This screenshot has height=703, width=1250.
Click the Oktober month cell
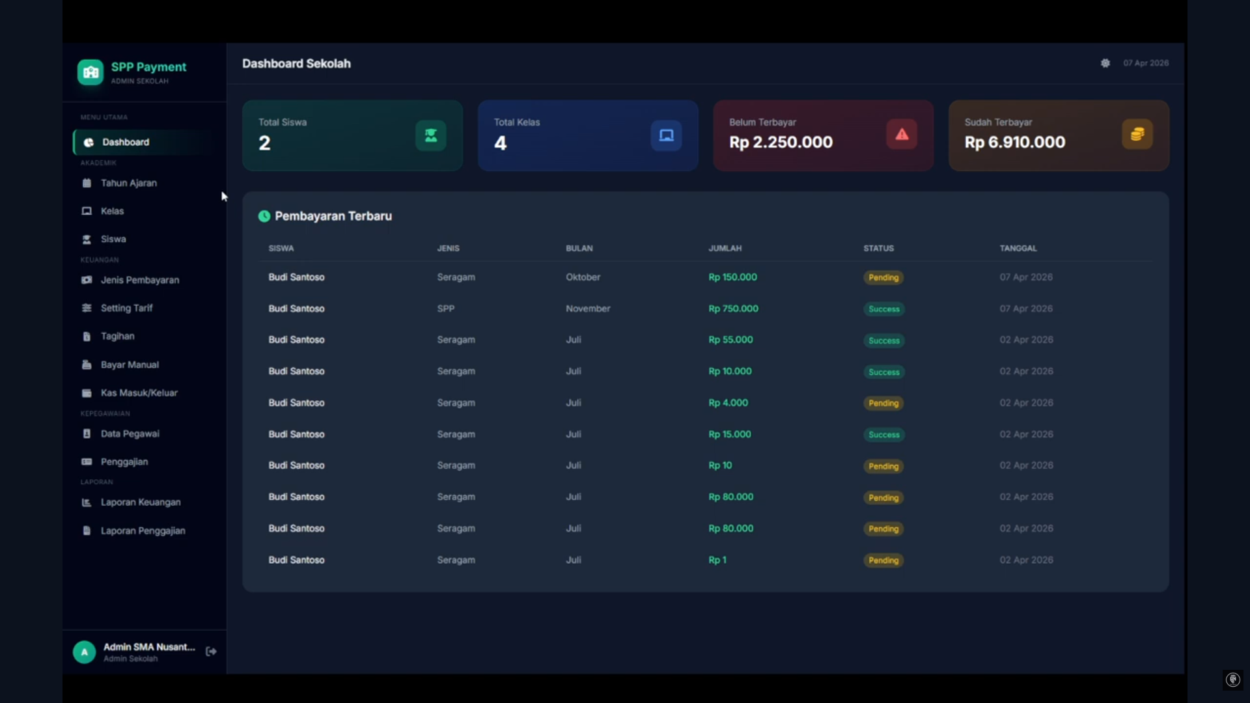tap(583, 277)
